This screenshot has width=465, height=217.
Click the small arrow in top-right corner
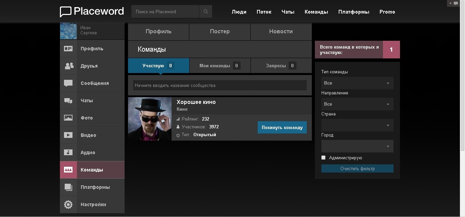[x=450, y=3]
